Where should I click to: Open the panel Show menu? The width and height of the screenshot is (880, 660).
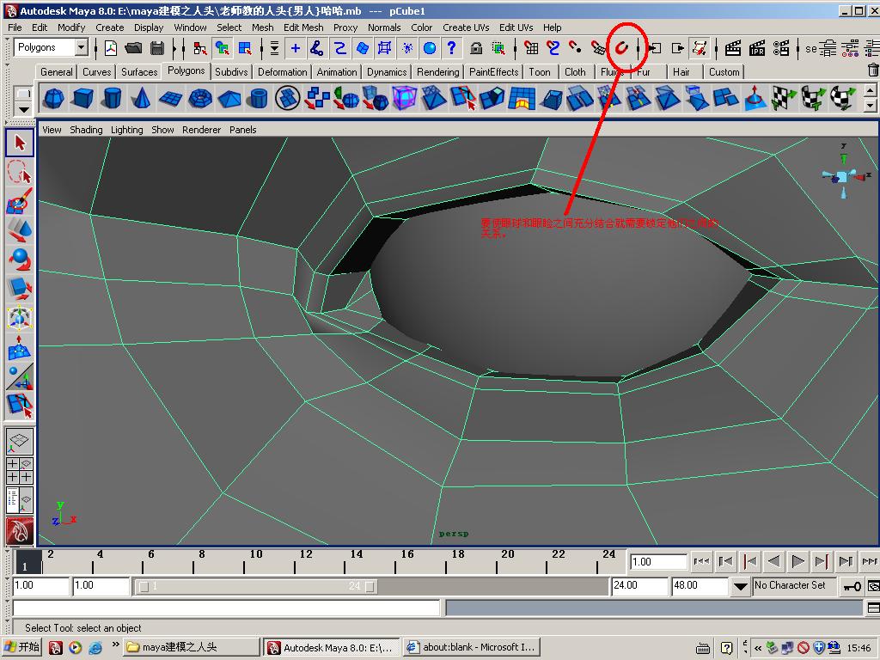pyautogui.click(x=162, y=130)
